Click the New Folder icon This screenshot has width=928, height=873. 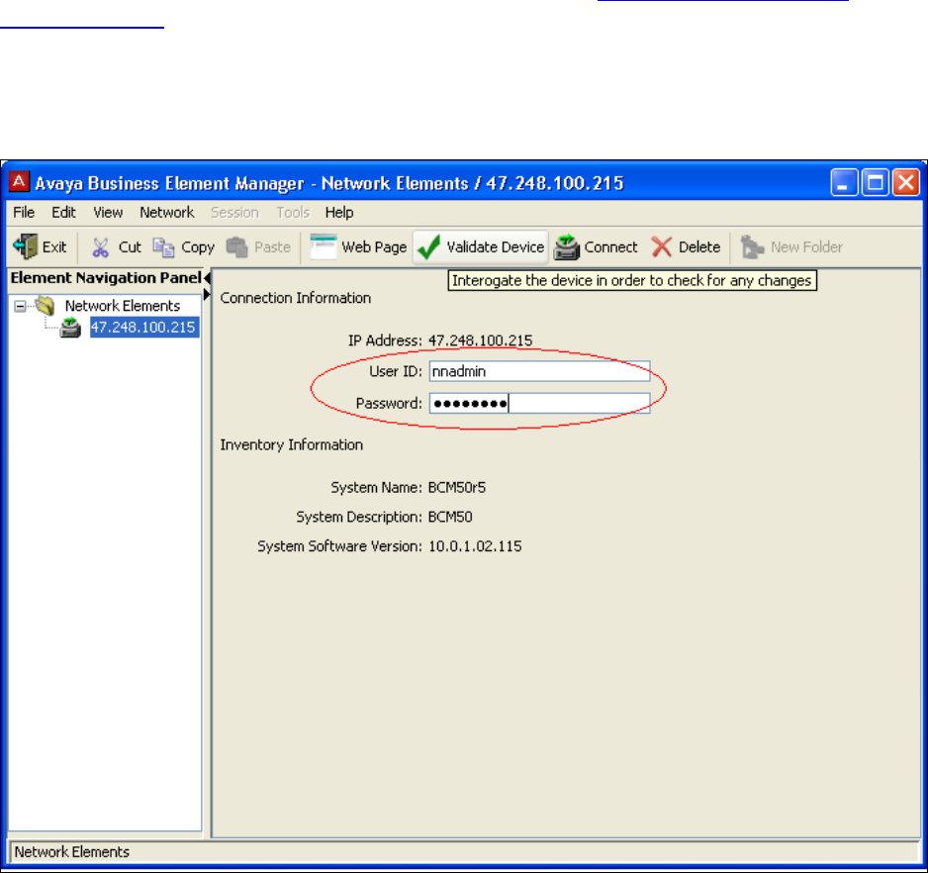coord(752,247)
